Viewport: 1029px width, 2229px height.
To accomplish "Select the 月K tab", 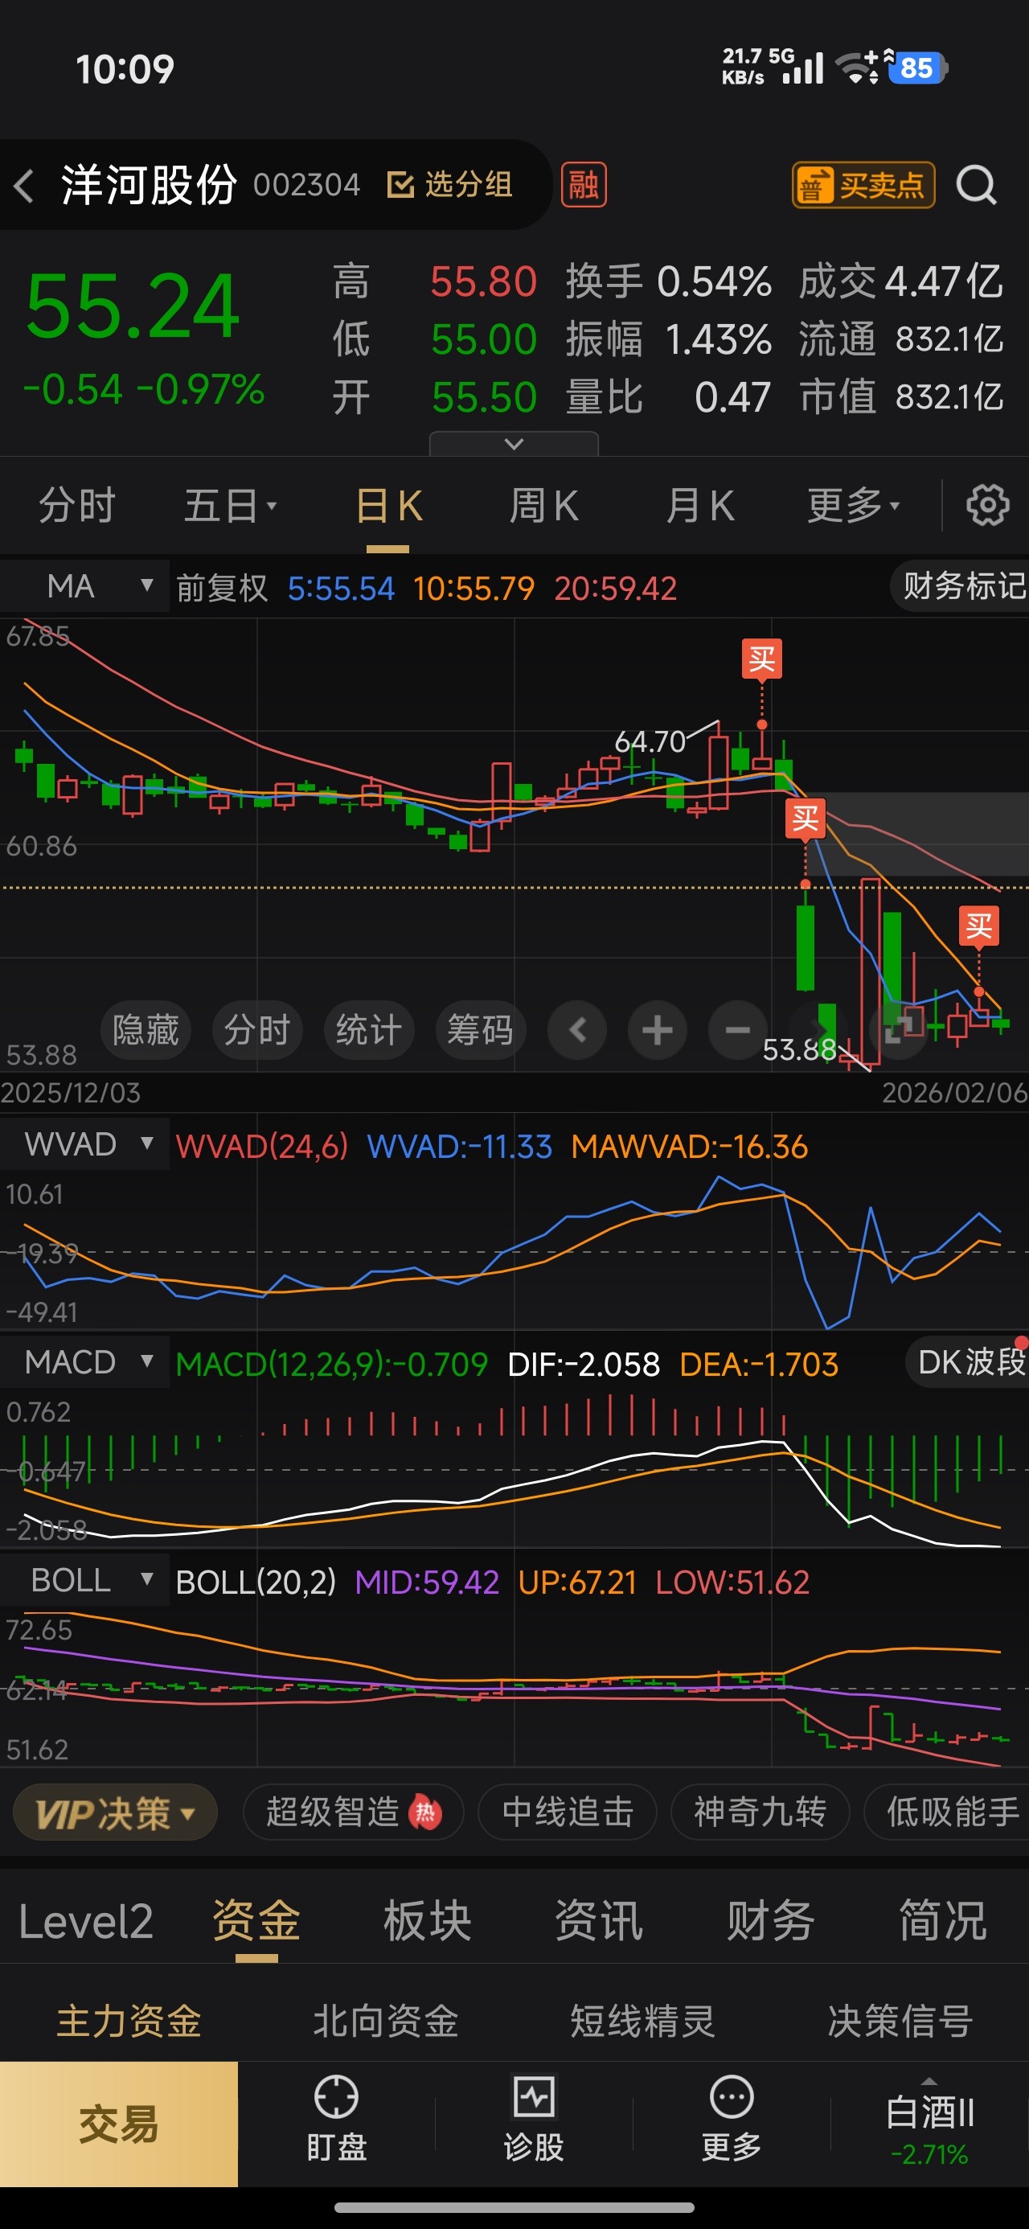I will [x=700, y=505].
